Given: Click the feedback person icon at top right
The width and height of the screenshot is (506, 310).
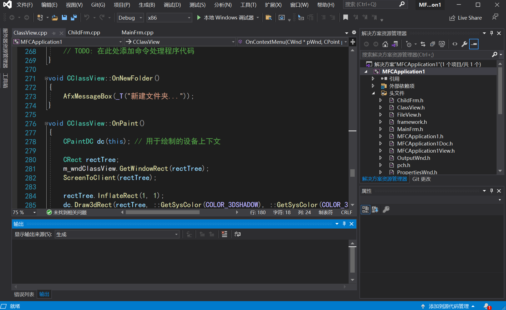Looking at the screenshot, I should 495,17.
